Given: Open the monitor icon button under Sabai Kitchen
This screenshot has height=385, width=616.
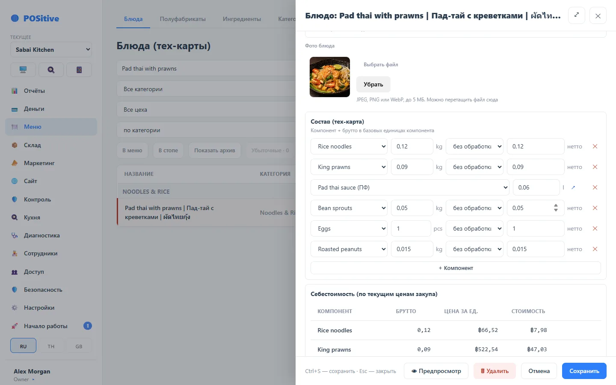Looking at the screenshot, I should 23,70.
